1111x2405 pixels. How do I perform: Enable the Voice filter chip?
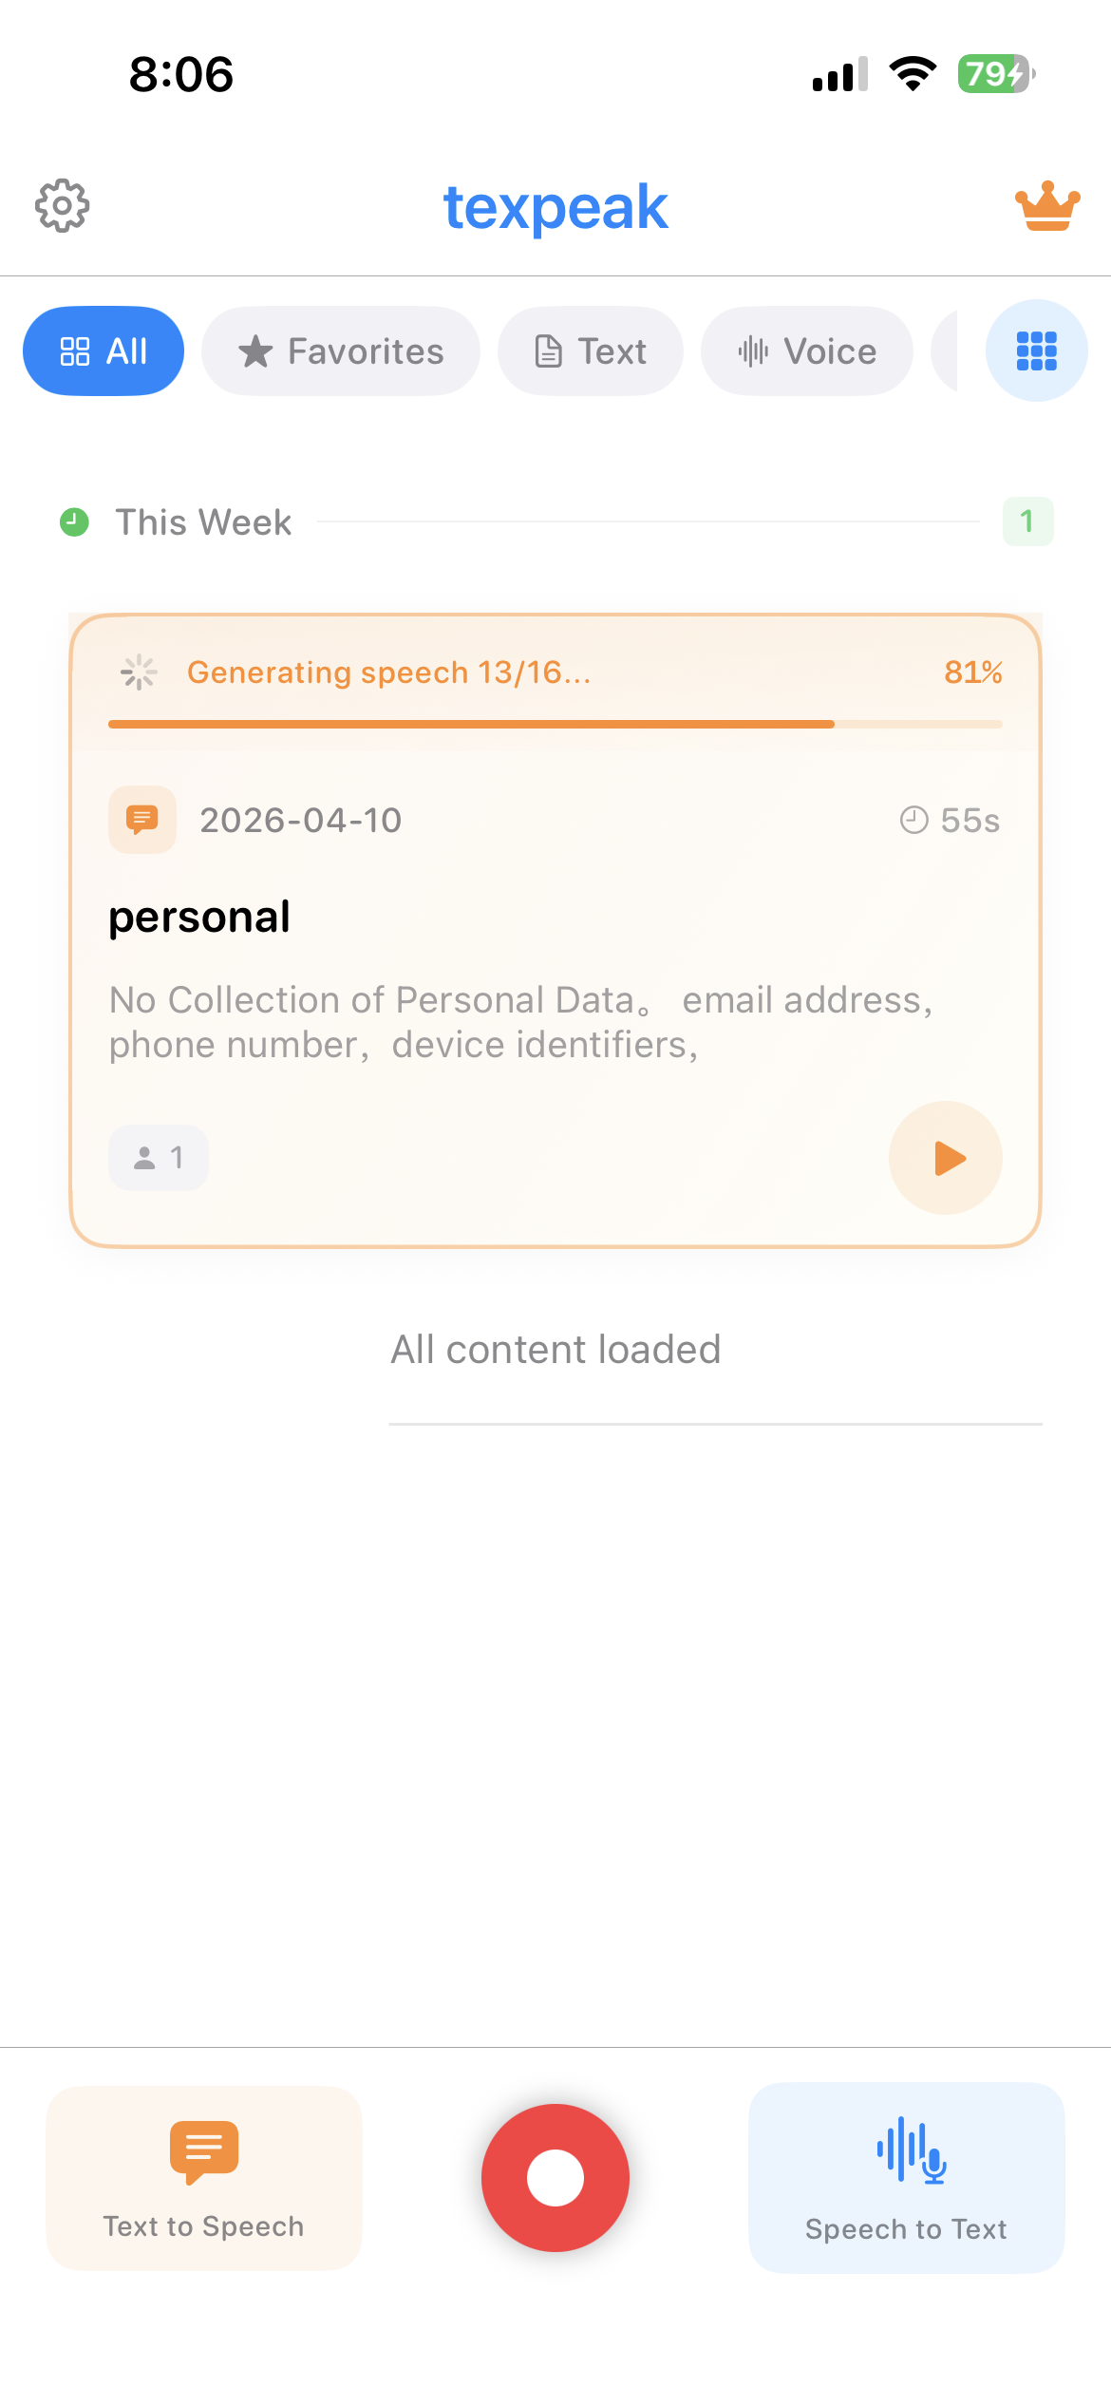click(x=806, y=350)
